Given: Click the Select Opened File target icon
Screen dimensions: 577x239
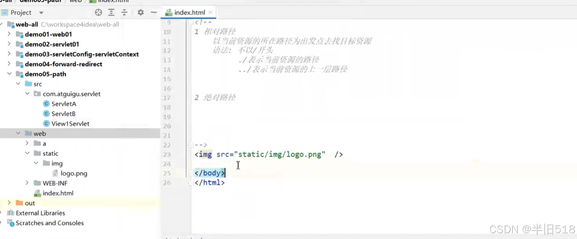Looking at the screenshot, I should (98, 12).
